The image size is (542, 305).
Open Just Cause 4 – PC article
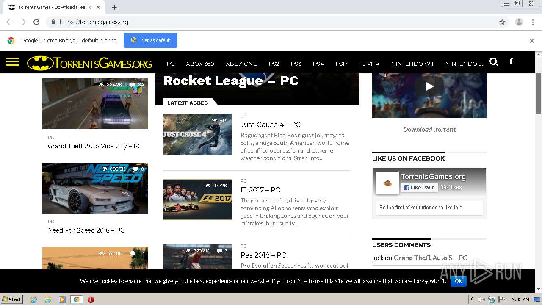click(x=270, y=125)
